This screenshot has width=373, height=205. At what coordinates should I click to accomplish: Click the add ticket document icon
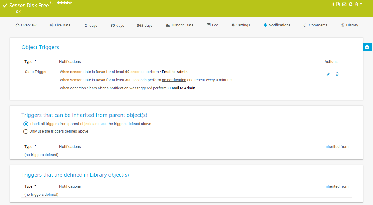(338, 4)
